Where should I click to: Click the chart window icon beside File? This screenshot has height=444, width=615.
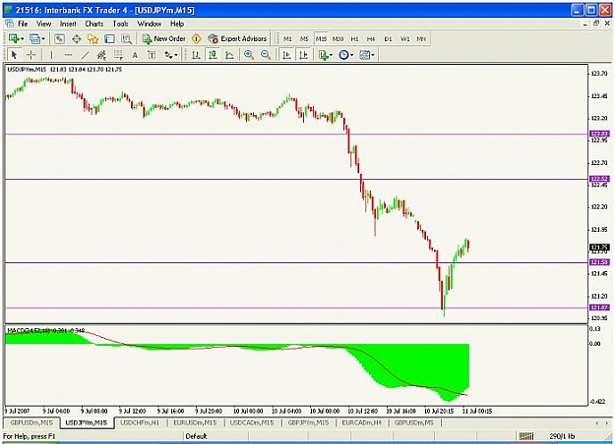tap(9, 24)
